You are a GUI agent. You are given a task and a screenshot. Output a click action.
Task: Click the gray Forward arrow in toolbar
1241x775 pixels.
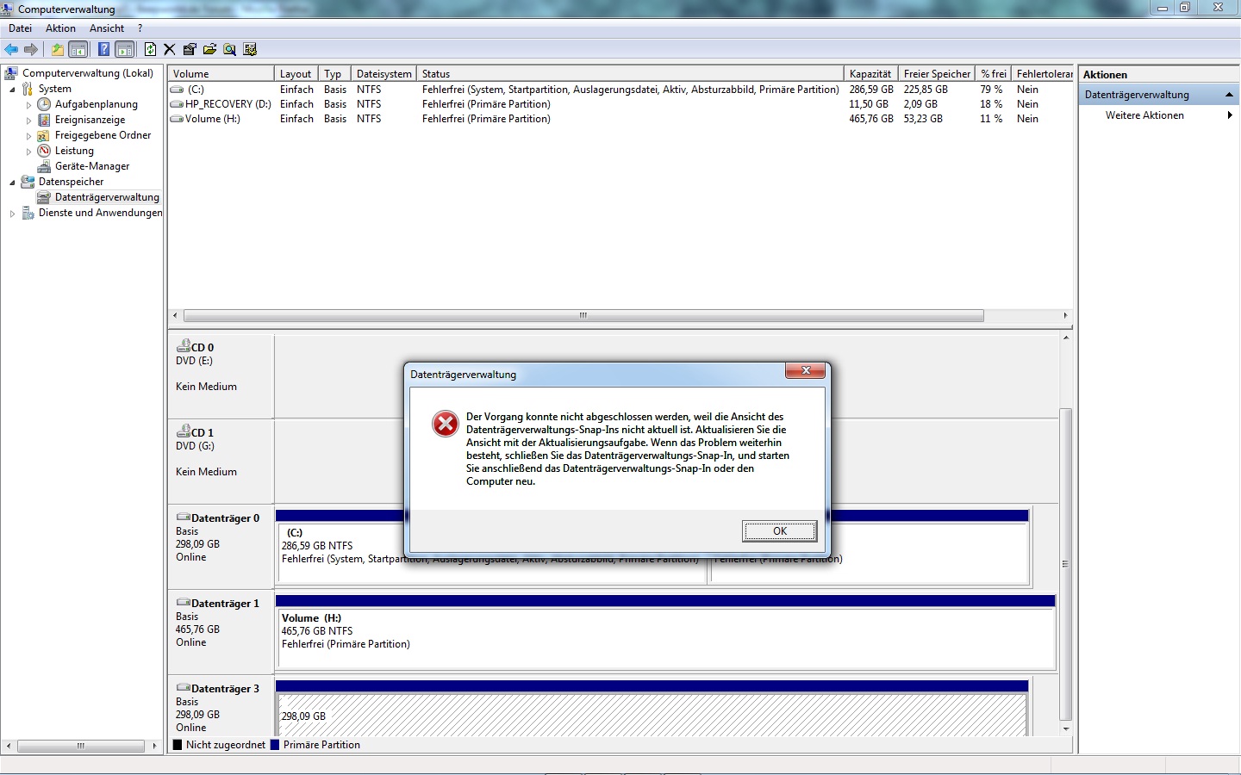click(x=31, y=49)
